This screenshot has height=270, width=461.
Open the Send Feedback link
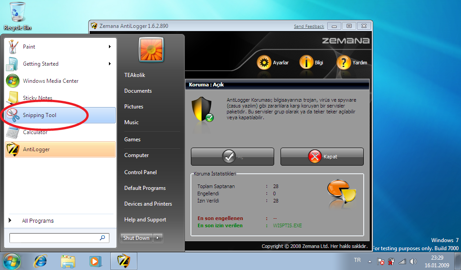coord(309,27)
